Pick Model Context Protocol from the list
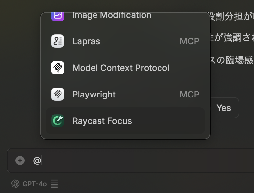Viewport: 254px width, 193px height. [x=121, y=68]
